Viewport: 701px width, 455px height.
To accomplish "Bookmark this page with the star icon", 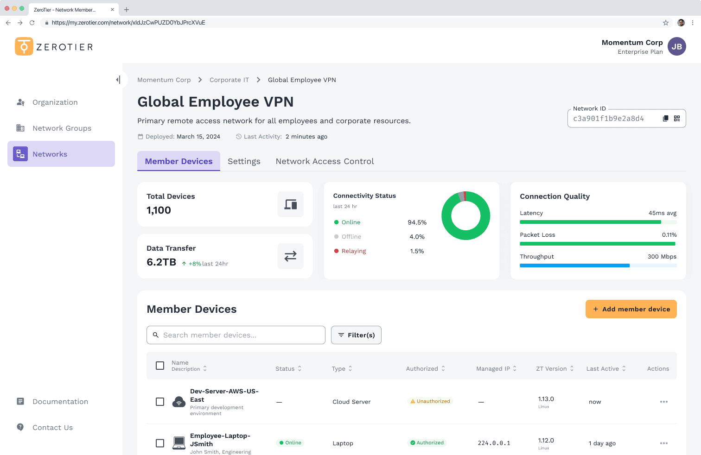I will tap(666, 23).
